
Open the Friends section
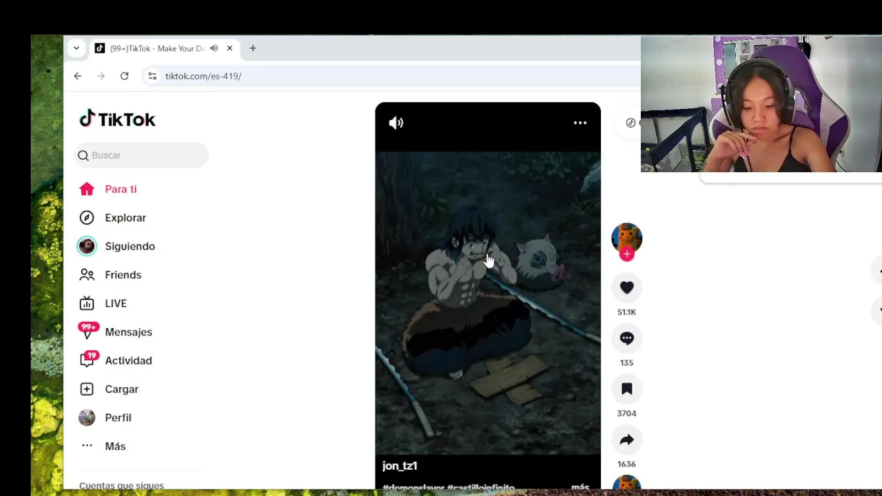tap(123, 275)
